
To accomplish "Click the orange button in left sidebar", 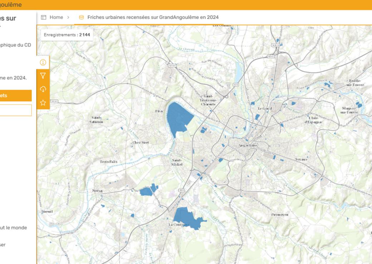I will tap(16, 96).
